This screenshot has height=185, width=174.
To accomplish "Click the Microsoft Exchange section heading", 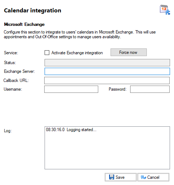I will pyautogui.click(x=24, y=24).
